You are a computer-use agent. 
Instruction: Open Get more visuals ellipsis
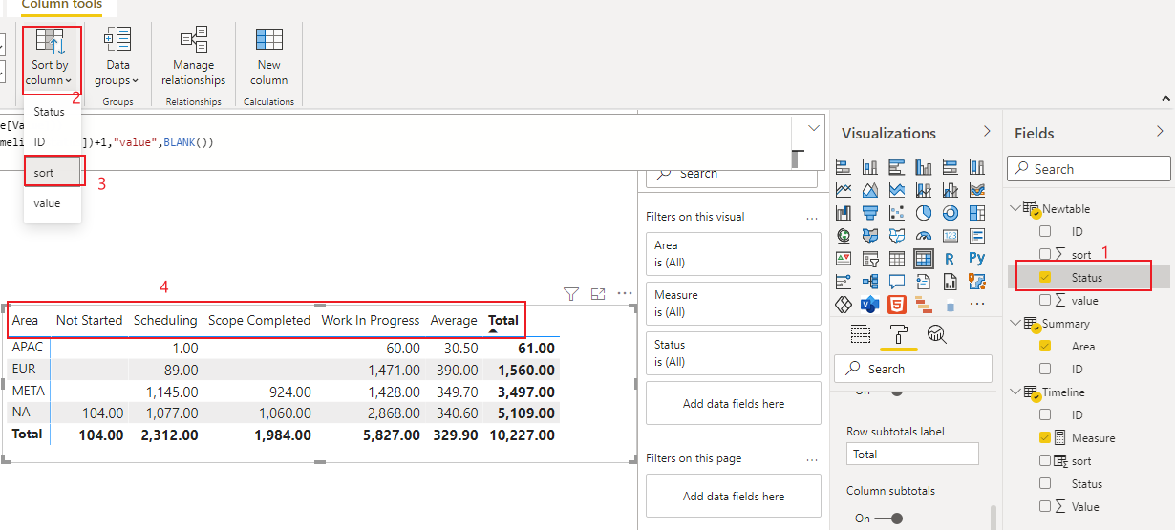coord(976,305)
